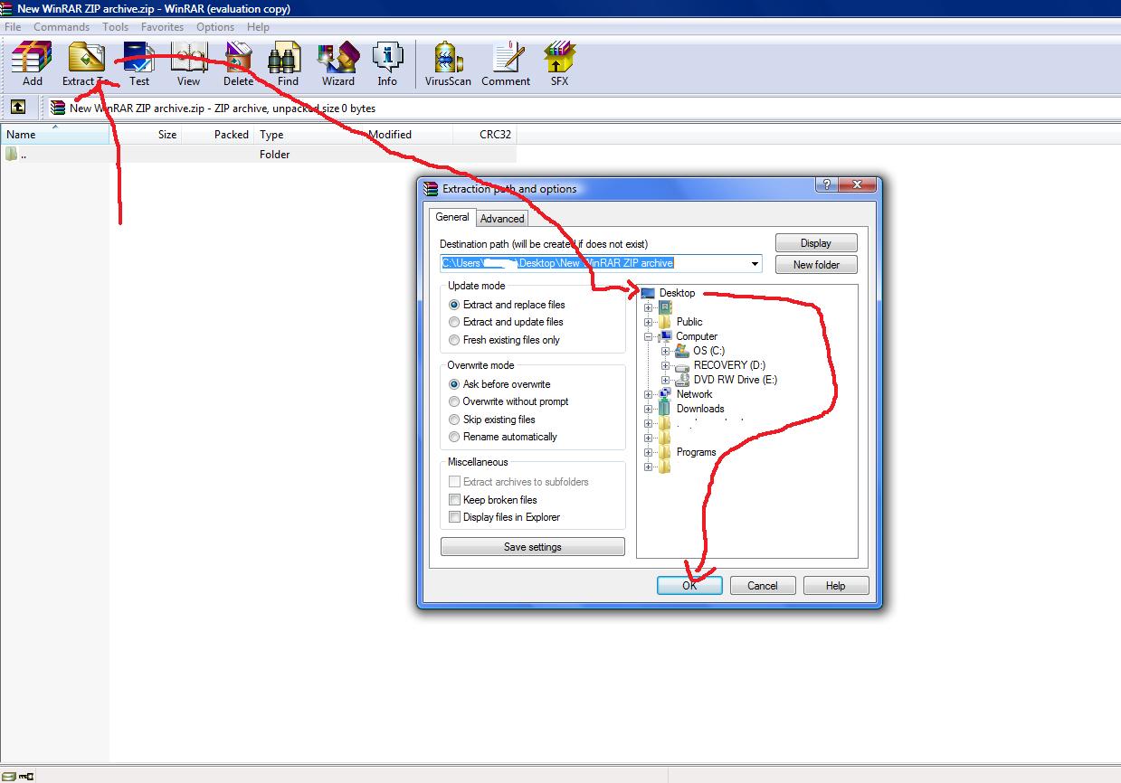Select Extract and replace files option
1121x783 pixels.
(x=455, y=305)
